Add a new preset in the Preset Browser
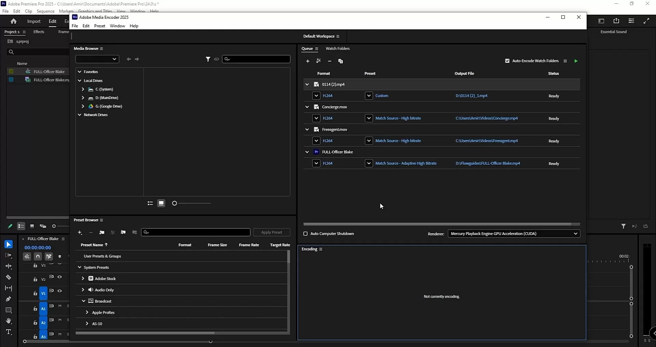Image resolution: width=656 pixels, height=347 pixels. pyautogui.click(x=80, y=232)
